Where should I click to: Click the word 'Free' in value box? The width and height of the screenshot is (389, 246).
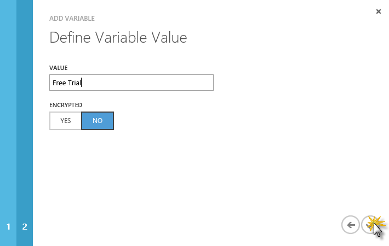(x=59, y=83)
